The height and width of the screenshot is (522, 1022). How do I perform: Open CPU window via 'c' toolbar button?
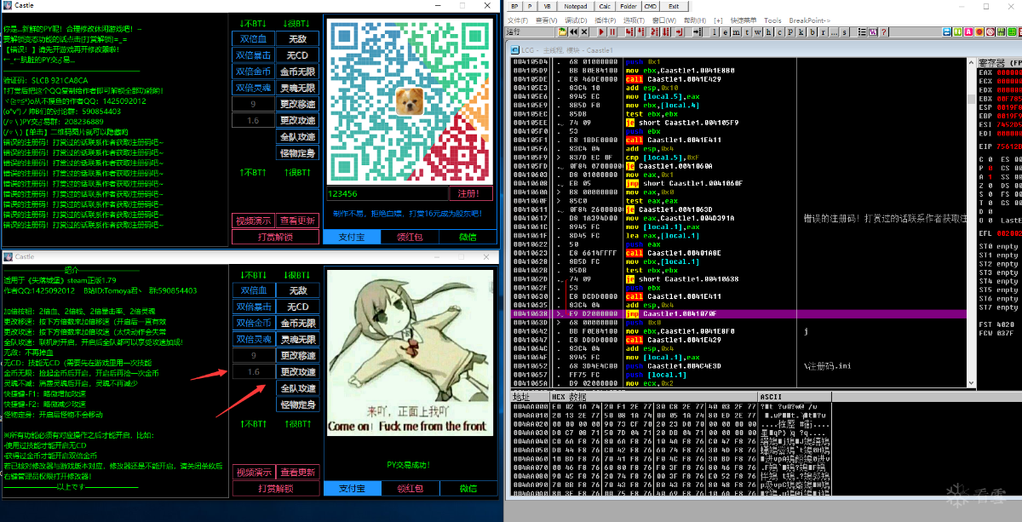(x=779, y=32)
